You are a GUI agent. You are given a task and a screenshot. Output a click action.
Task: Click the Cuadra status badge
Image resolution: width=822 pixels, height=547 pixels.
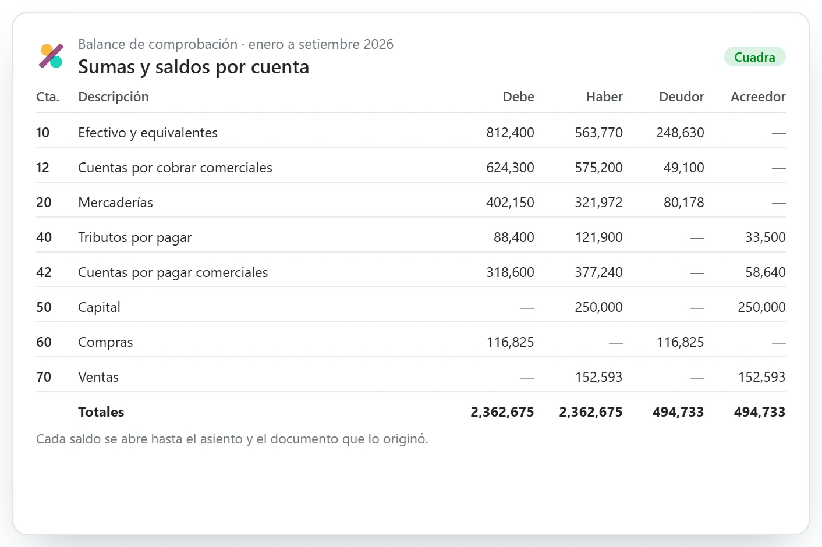pos(754,57)
